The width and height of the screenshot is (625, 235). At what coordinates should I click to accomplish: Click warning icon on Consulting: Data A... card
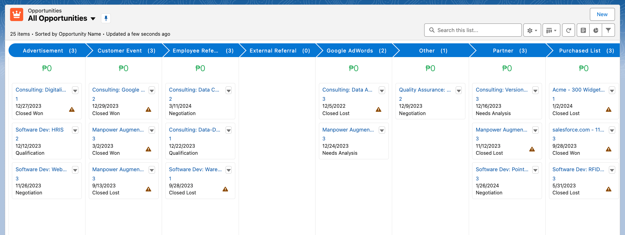click(378, 109)
